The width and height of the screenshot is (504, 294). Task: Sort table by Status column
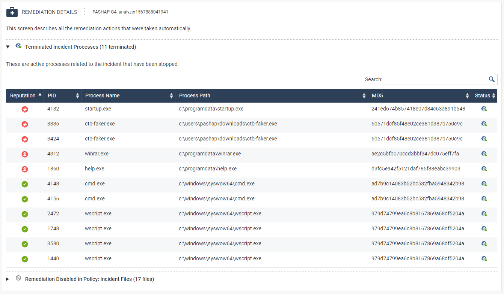click(x=484, y=96)
